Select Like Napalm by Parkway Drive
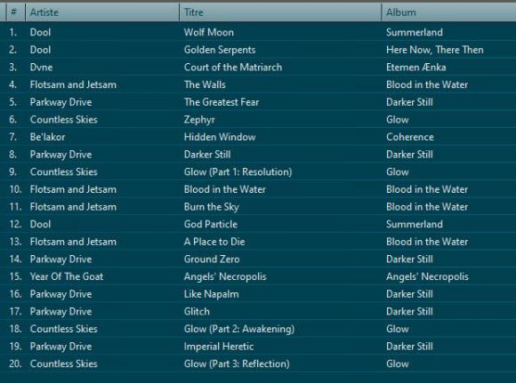516x383 pixels. point(258,294)
